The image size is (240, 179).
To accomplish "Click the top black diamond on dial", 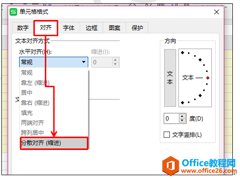I will [x=183, y=52].
